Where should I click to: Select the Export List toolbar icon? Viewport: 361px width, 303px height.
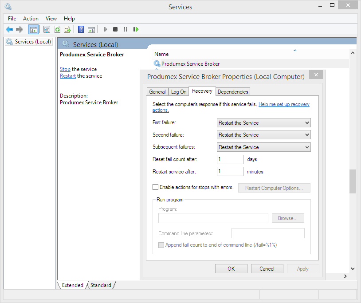67,29
